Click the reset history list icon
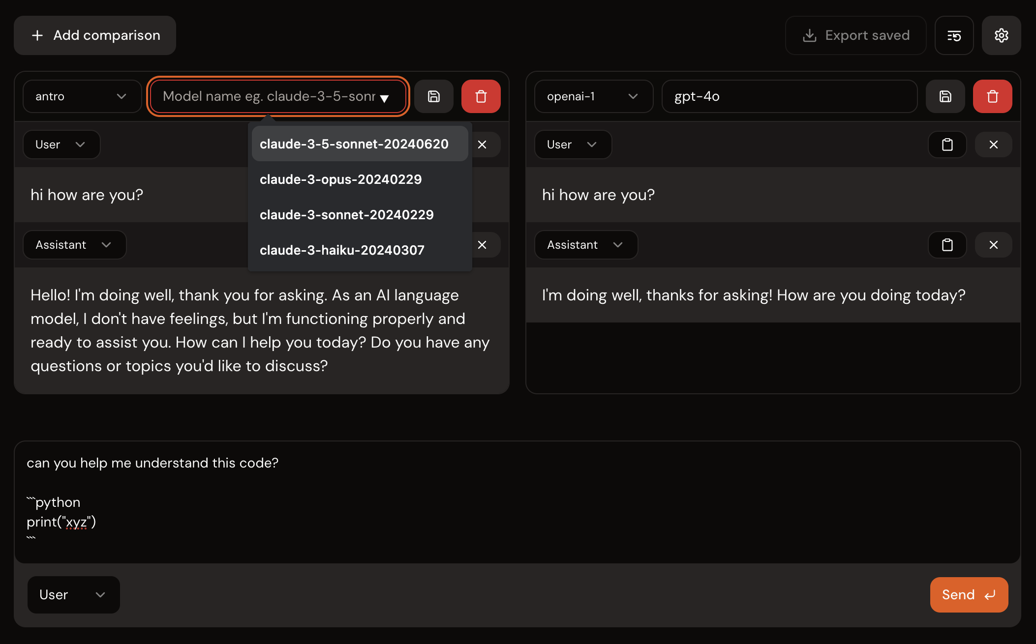The image size is (1036, 644). [x=954, y=35]
